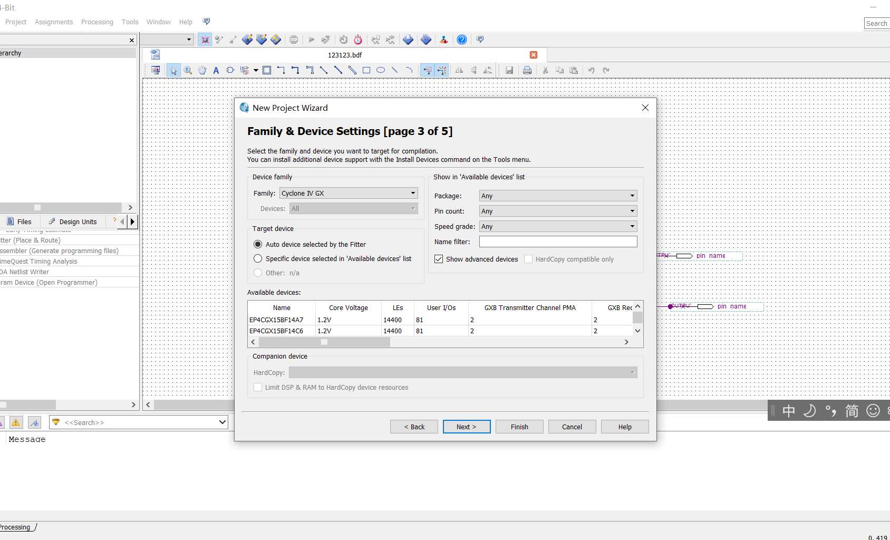The height and width of the screenshot is (540, 890).
Task: Click the Back button in wizard
Action: tap(414, 427)
